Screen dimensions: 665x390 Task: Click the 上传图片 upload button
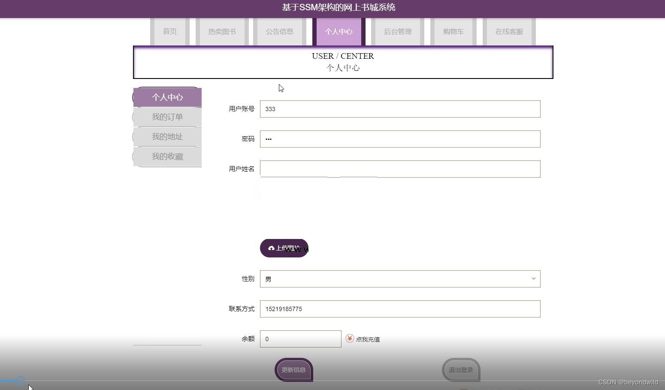point(284,248)
